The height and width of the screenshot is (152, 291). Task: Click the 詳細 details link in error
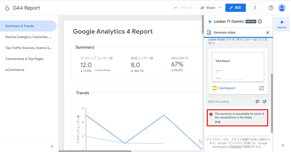(x=218, y=122)
